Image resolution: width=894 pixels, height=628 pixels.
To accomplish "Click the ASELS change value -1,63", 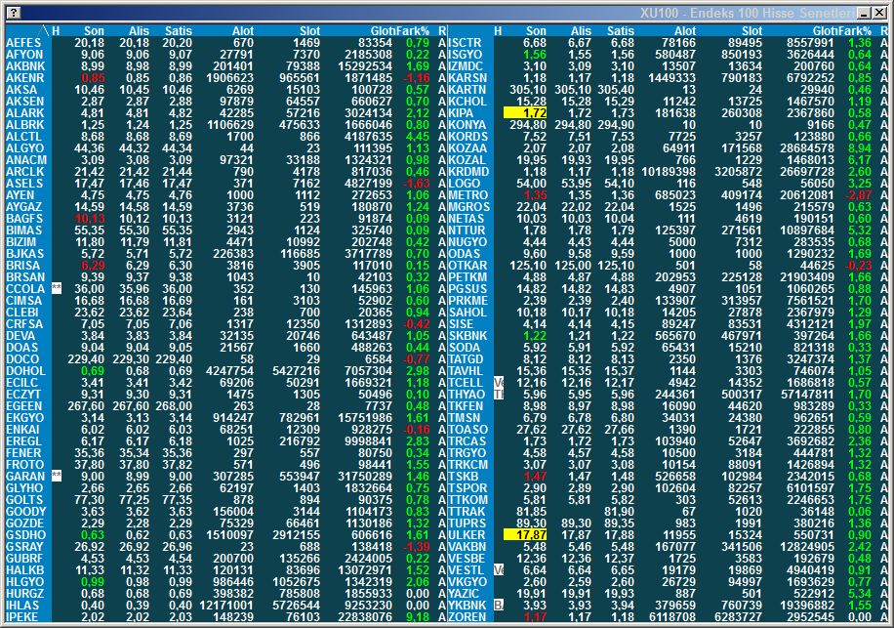I will [x=416, y=184].
